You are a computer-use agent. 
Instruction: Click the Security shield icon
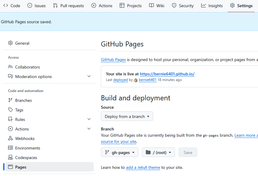tap(174, 5)
